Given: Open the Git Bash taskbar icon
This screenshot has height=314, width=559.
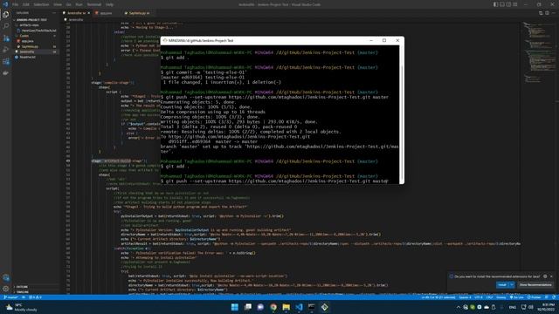Looking at the screenshot, I should [x=324, y=307].
